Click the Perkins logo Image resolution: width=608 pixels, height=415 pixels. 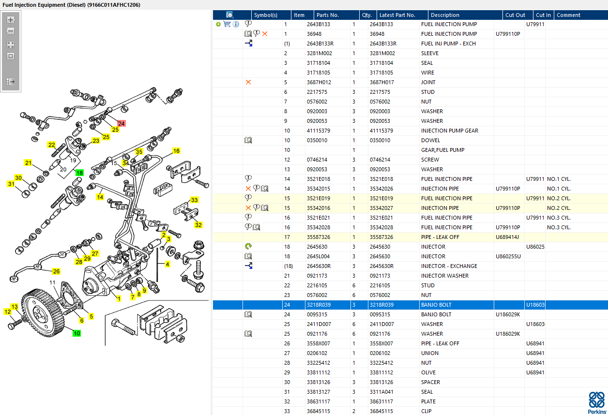click(x=596, y=402)
